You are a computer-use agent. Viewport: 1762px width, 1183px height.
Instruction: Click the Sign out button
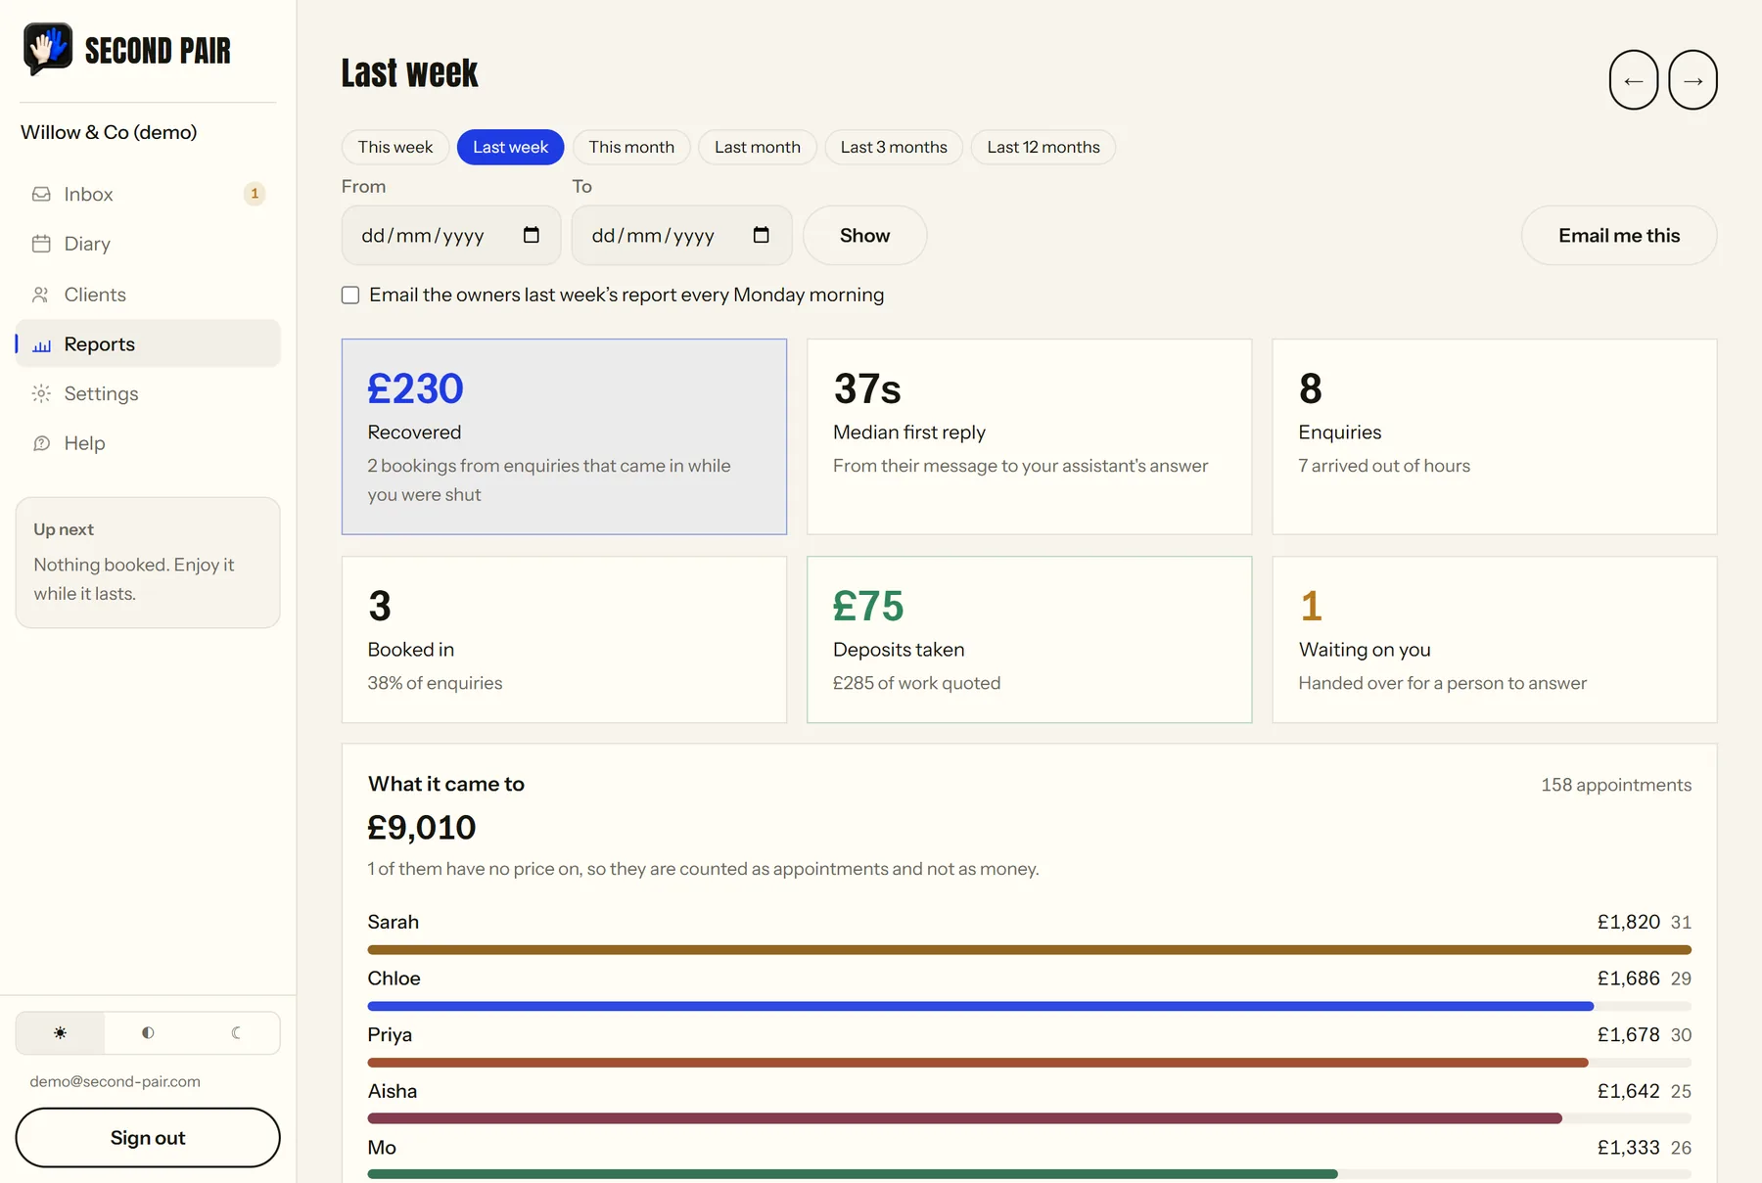coord(148,1138)
